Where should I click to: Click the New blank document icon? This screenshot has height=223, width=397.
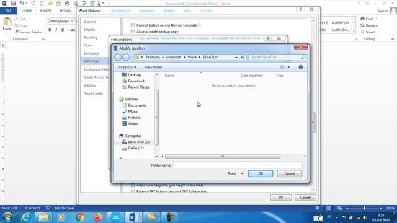pyautogui.click(x=42, y=3)
